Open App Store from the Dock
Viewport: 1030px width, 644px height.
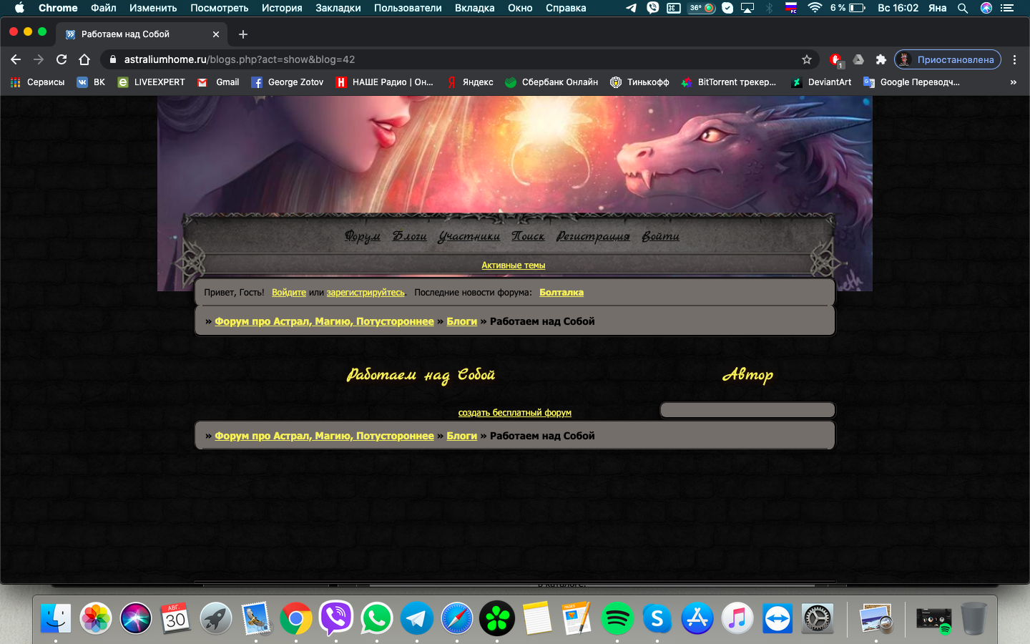coord(697,619)
